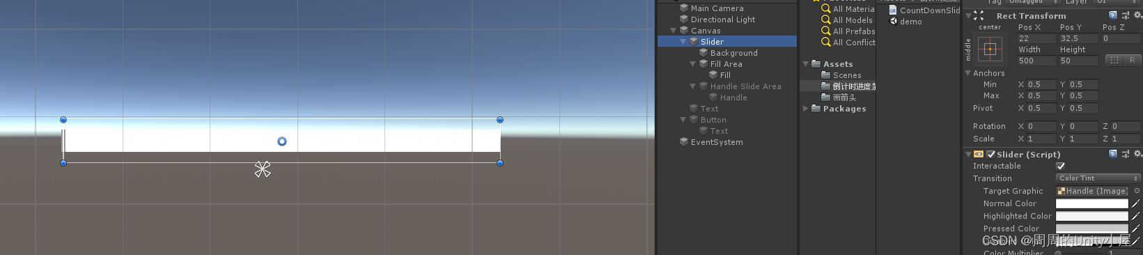
Task: Expand the Packages folder tree
Action: pyautogui.click(x=805, y=109)
